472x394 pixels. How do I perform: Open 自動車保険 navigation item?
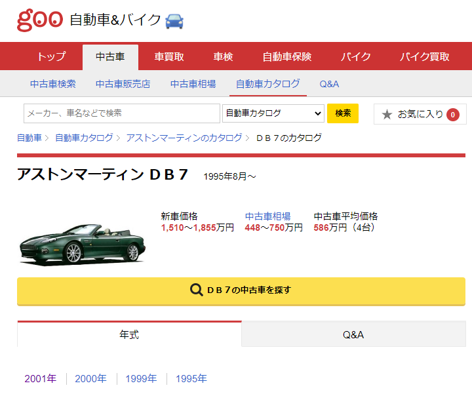(x=287, y=57)
